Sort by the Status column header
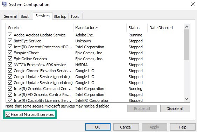The image size is (197, 132). (137, 28)
